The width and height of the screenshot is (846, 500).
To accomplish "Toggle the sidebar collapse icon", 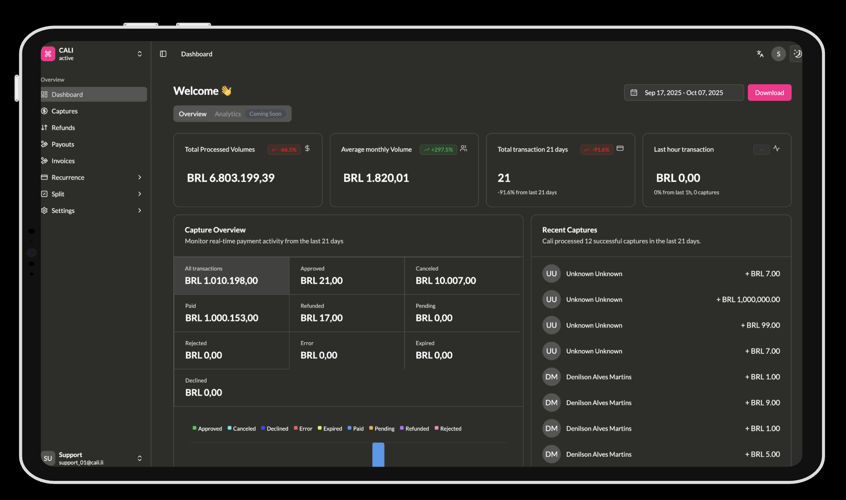I will pyautogui.click(x=163, y=54).
